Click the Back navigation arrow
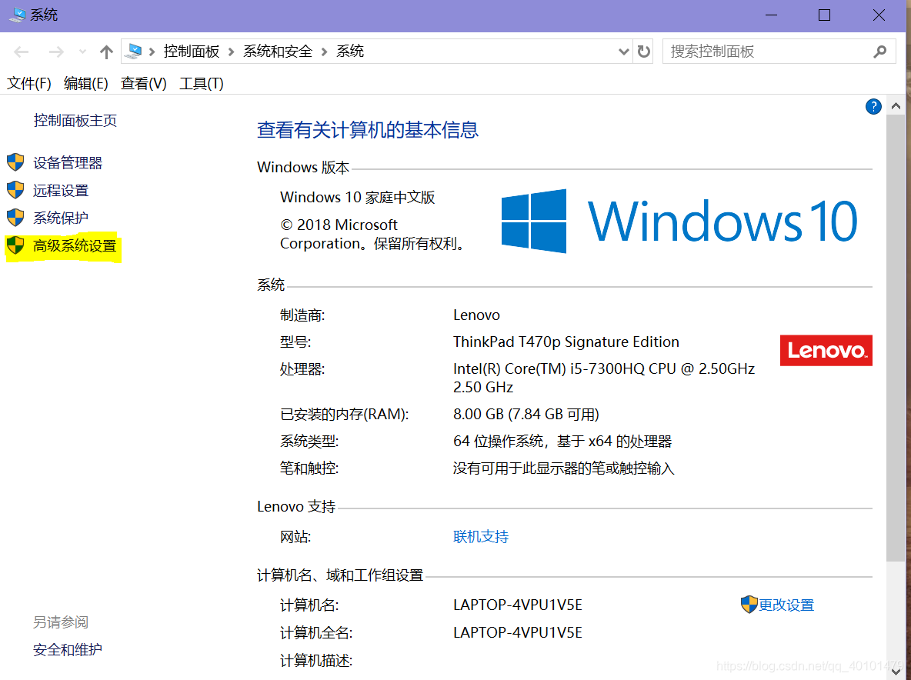911x680 pixels. 22,52
